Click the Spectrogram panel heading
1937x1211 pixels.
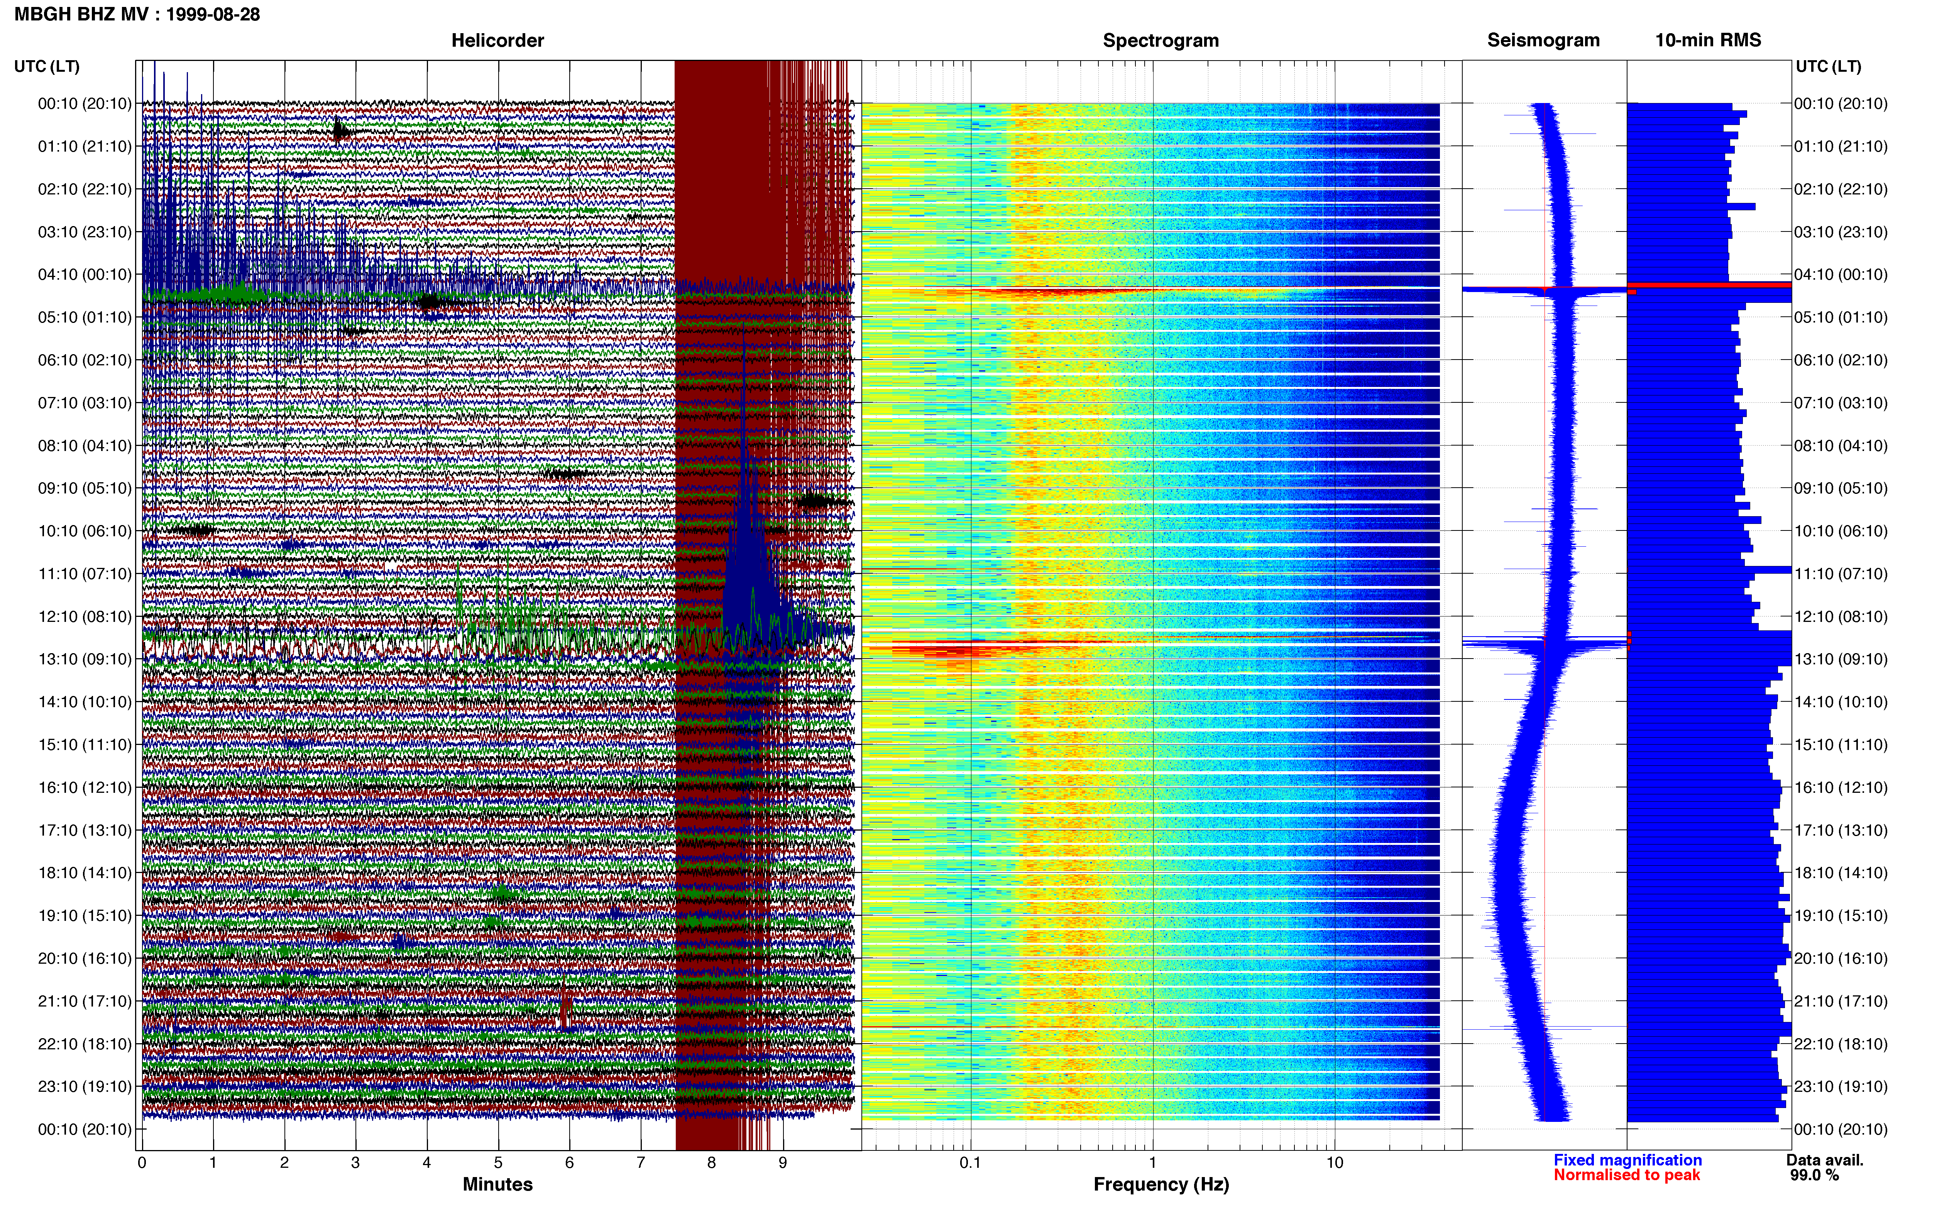pos(1161,40)
